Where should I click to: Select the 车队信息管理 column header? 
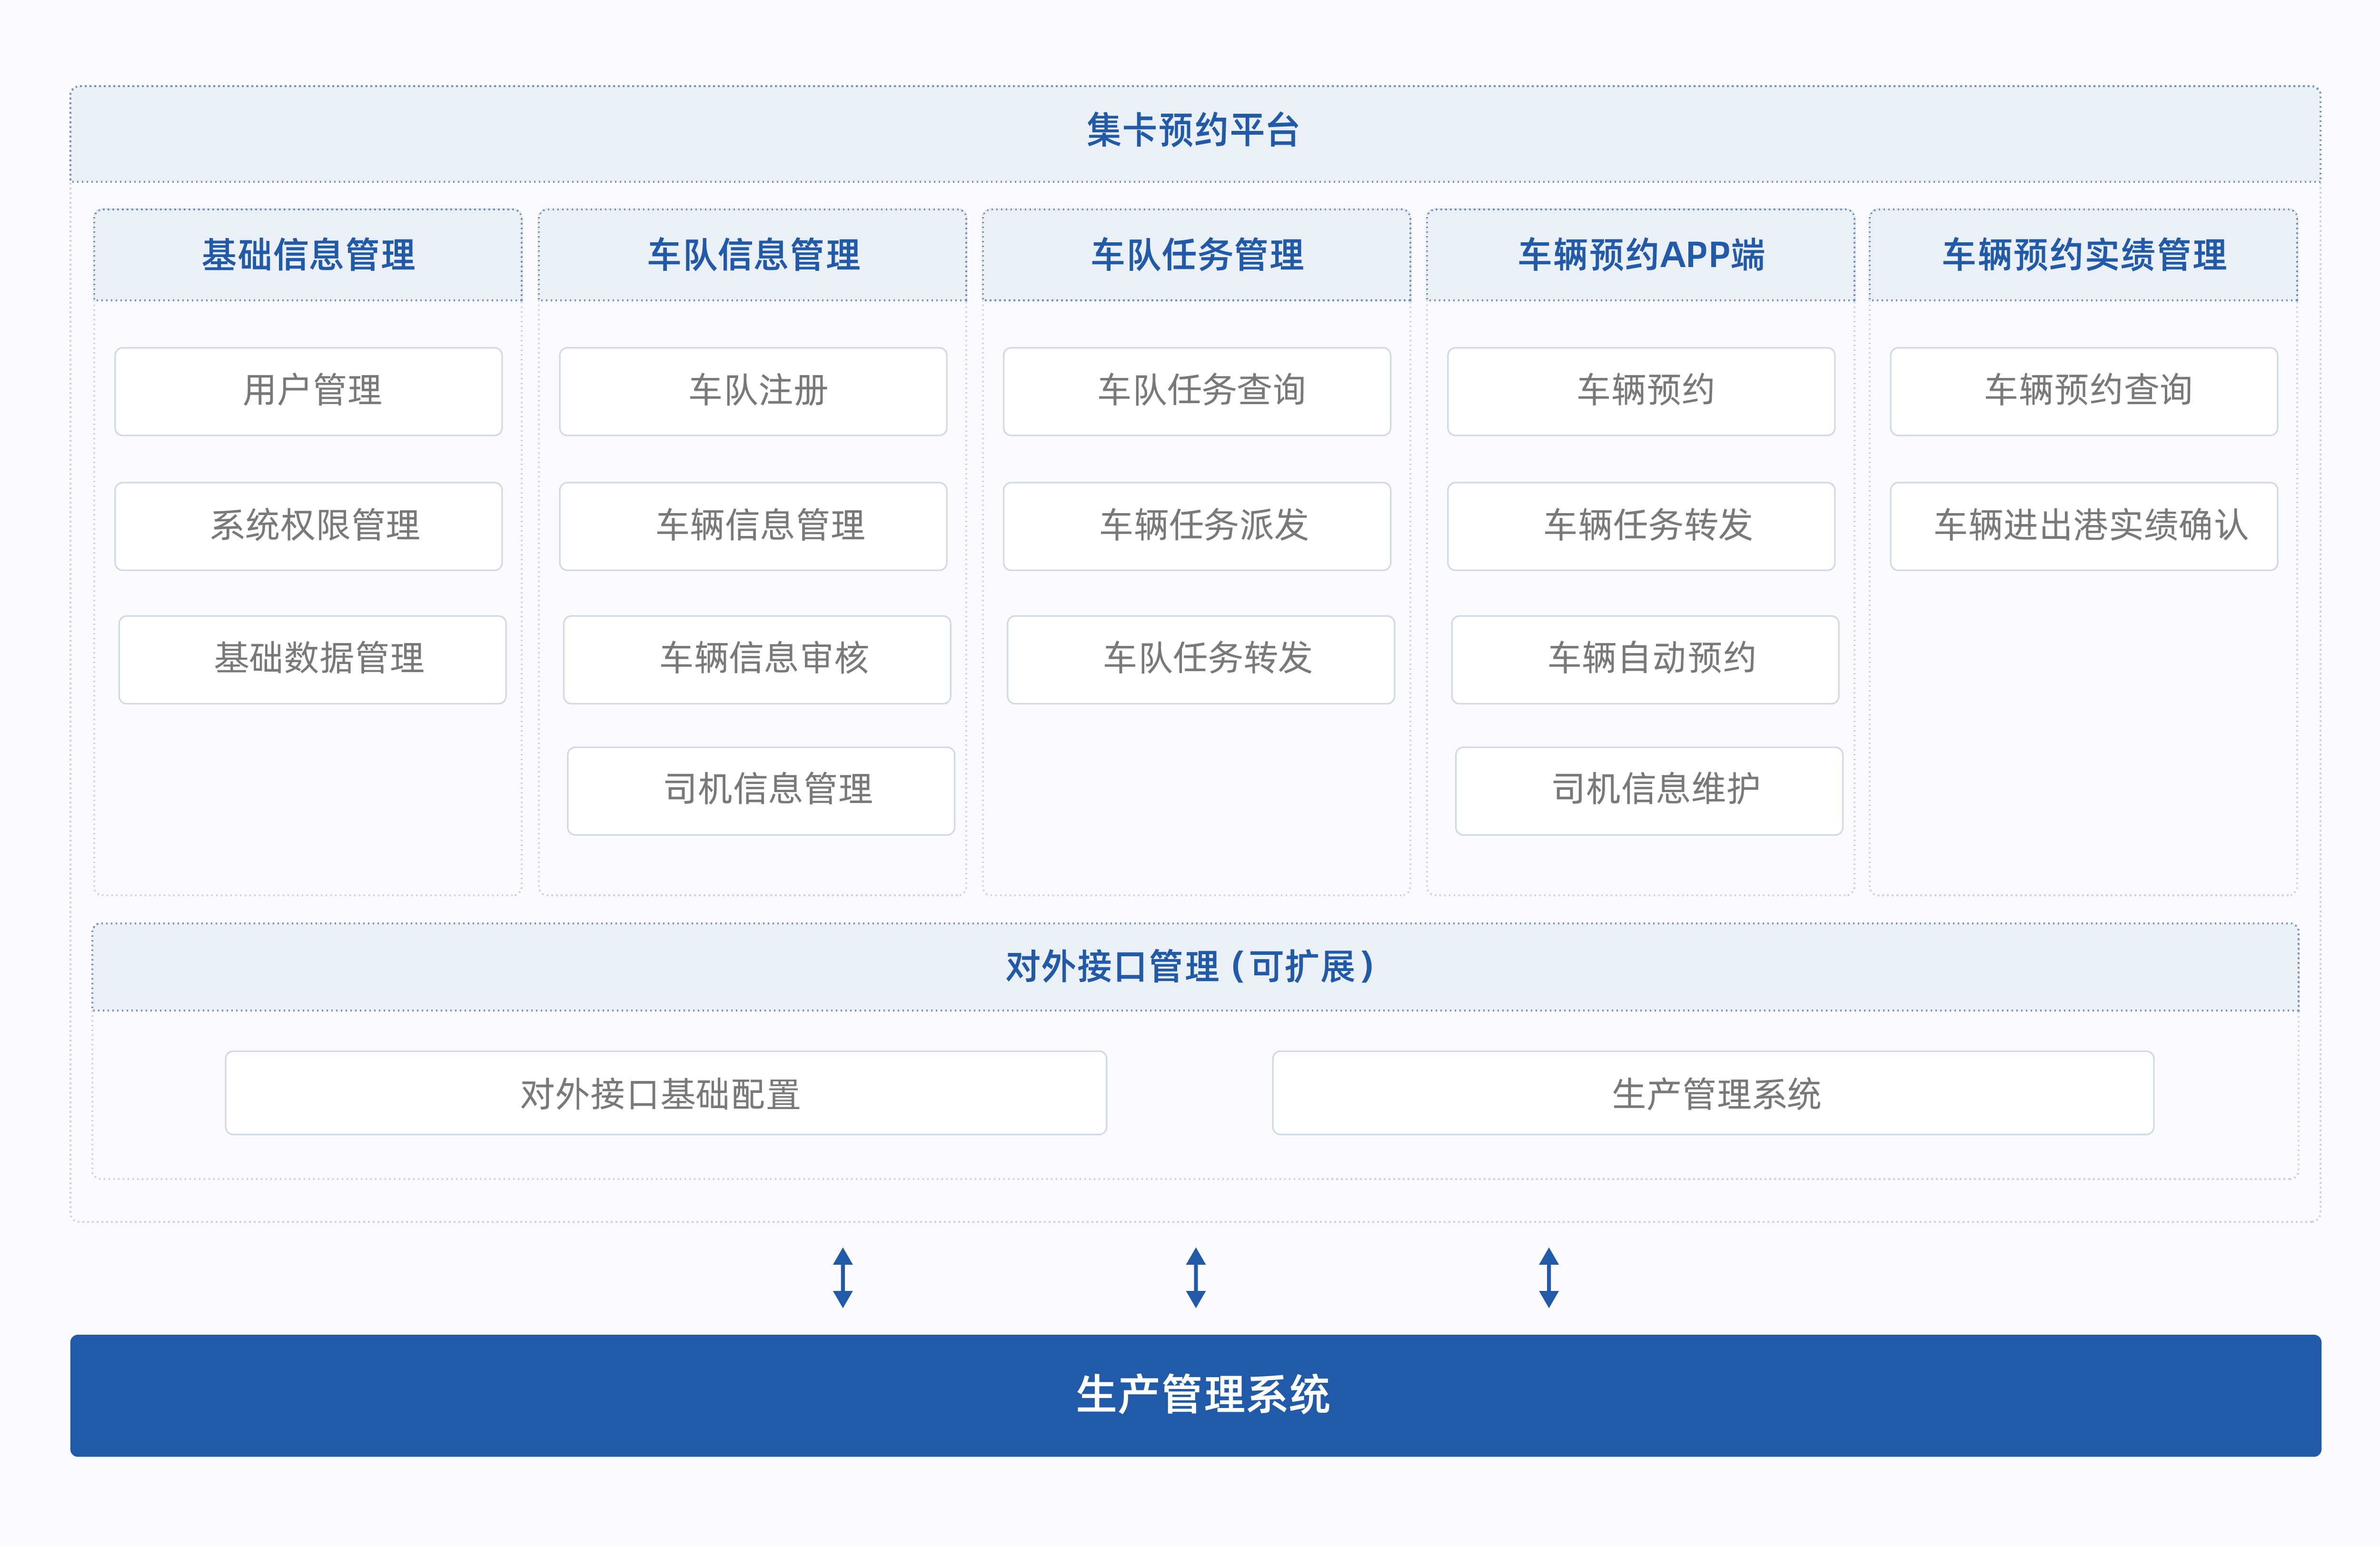(x=752, y=255)
